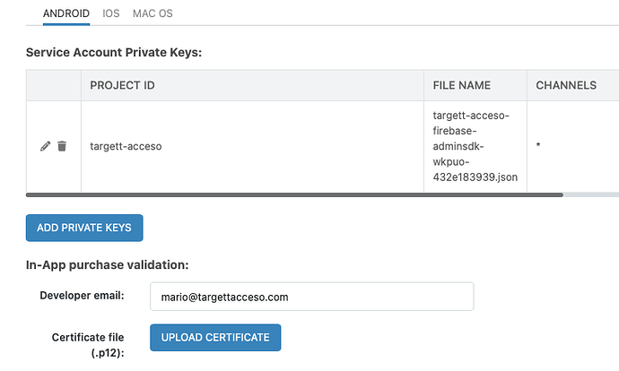Viewport: 619px width, 371px height.
Task: Click the scrollbar track right of thumb
Action: (x=590, y=194)
